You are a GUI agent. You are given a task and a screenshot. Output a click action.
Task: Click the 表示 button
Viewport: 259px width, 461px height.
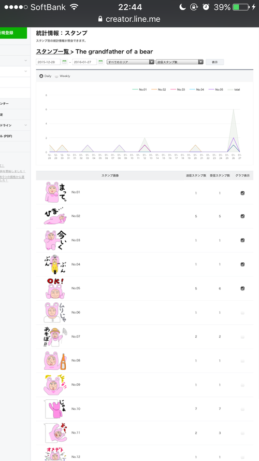click(214, 62)
